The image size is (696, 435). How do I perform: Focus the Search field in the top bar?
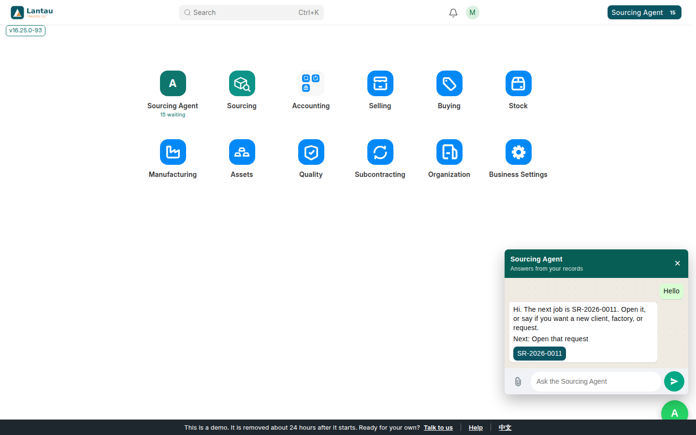251,13
